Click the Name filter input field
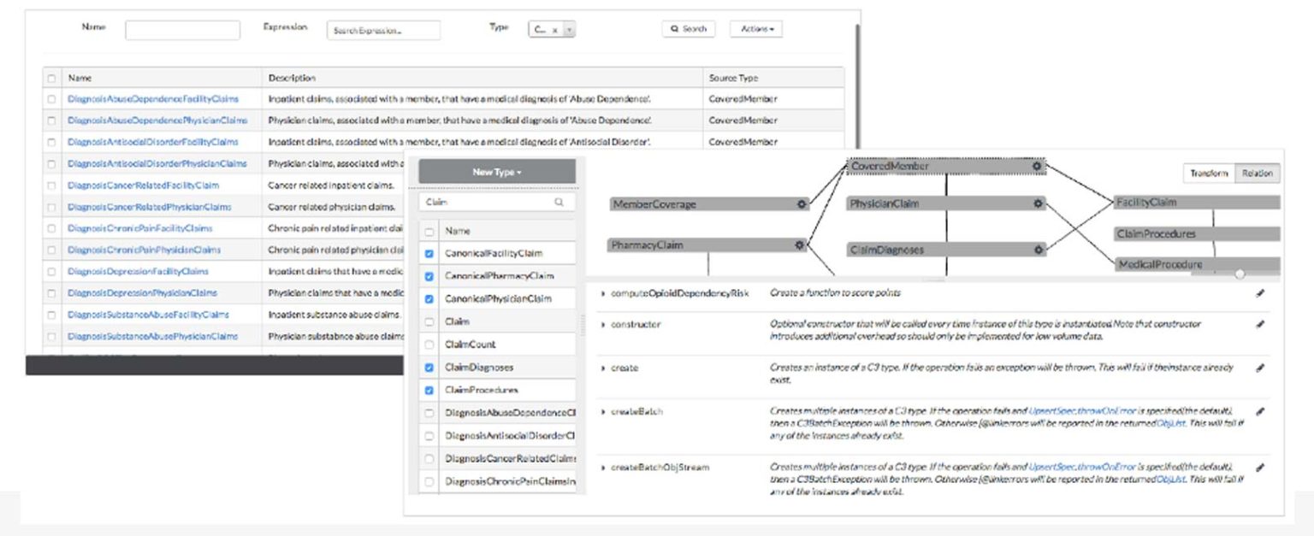Viewport: 1314px width, 536px height. point(182,30)
